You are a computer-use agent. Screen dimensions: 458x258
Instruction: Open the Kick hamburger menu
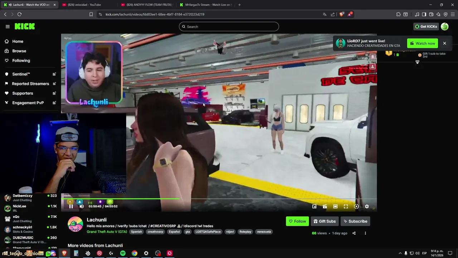(8, 27)
